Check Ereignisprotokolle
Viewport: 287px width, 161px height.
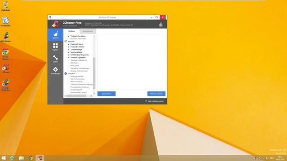pyautogui.click(x=69, y=76)
